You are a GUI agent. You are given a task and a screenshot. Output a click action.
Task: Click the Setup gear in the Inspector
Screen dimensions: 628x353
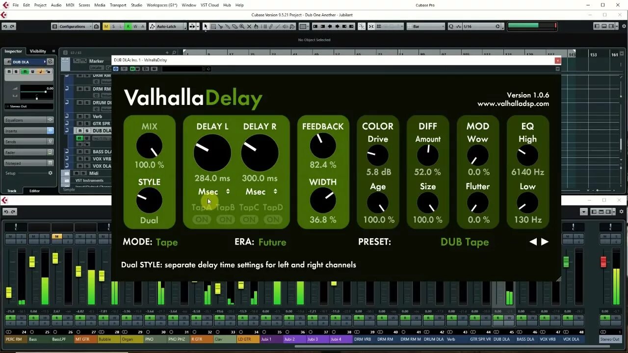click(50, 173)
